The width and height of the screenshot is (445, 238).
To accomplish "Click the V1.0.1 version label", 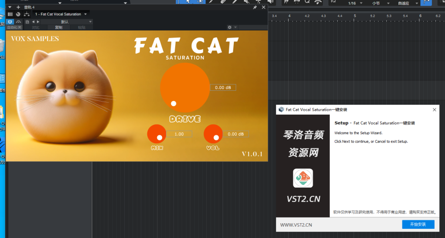I will coord(252,154).
